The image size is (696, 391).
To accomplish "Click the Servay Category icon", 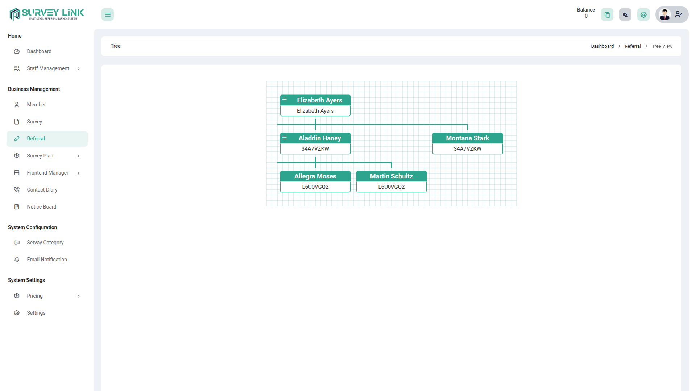I will pyautogui.click(x=17, y=243).
